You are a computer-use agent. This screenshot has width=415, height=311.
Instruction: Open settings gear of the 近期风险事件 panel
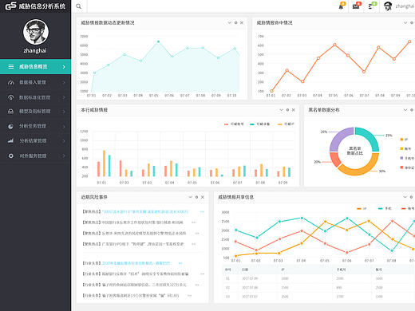[x=196, y=197]
